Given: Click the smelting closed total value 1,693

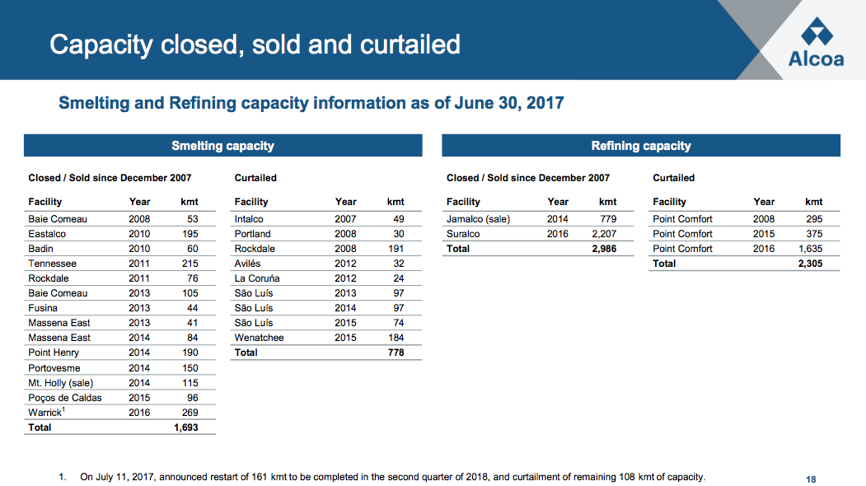Looking at the screenshot, I should 185,428.
